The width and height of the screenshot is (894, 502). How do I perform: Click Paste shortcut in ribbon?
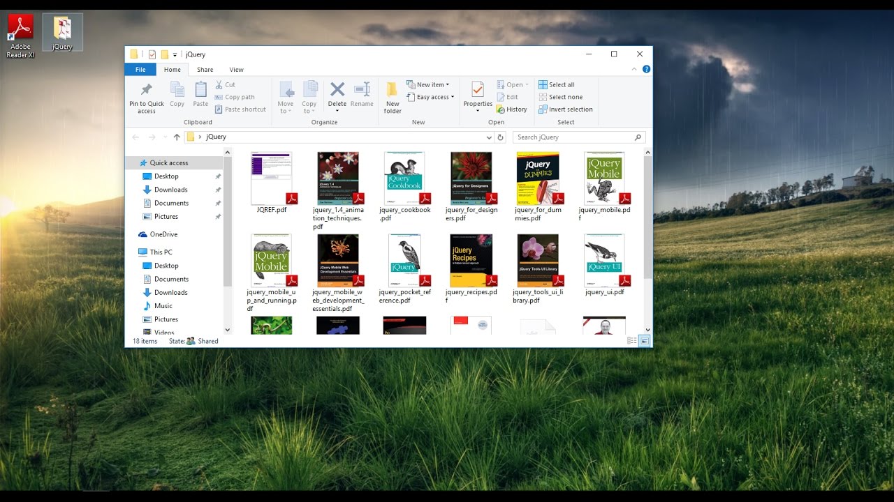point(240,109)
